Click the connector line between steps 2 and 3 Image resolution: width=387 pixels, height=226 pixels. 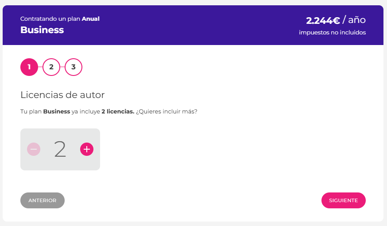[x=62, y=67]
